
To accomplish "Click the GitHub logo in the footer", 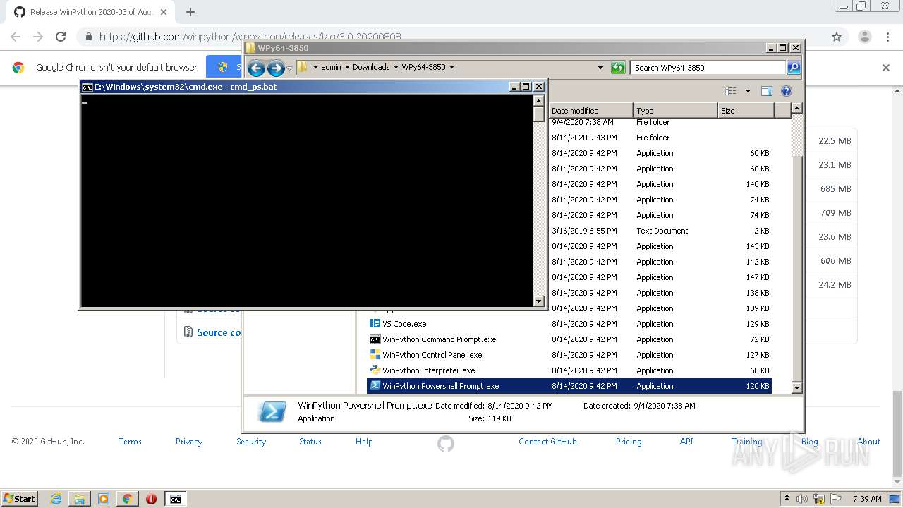I will point(446,443).
